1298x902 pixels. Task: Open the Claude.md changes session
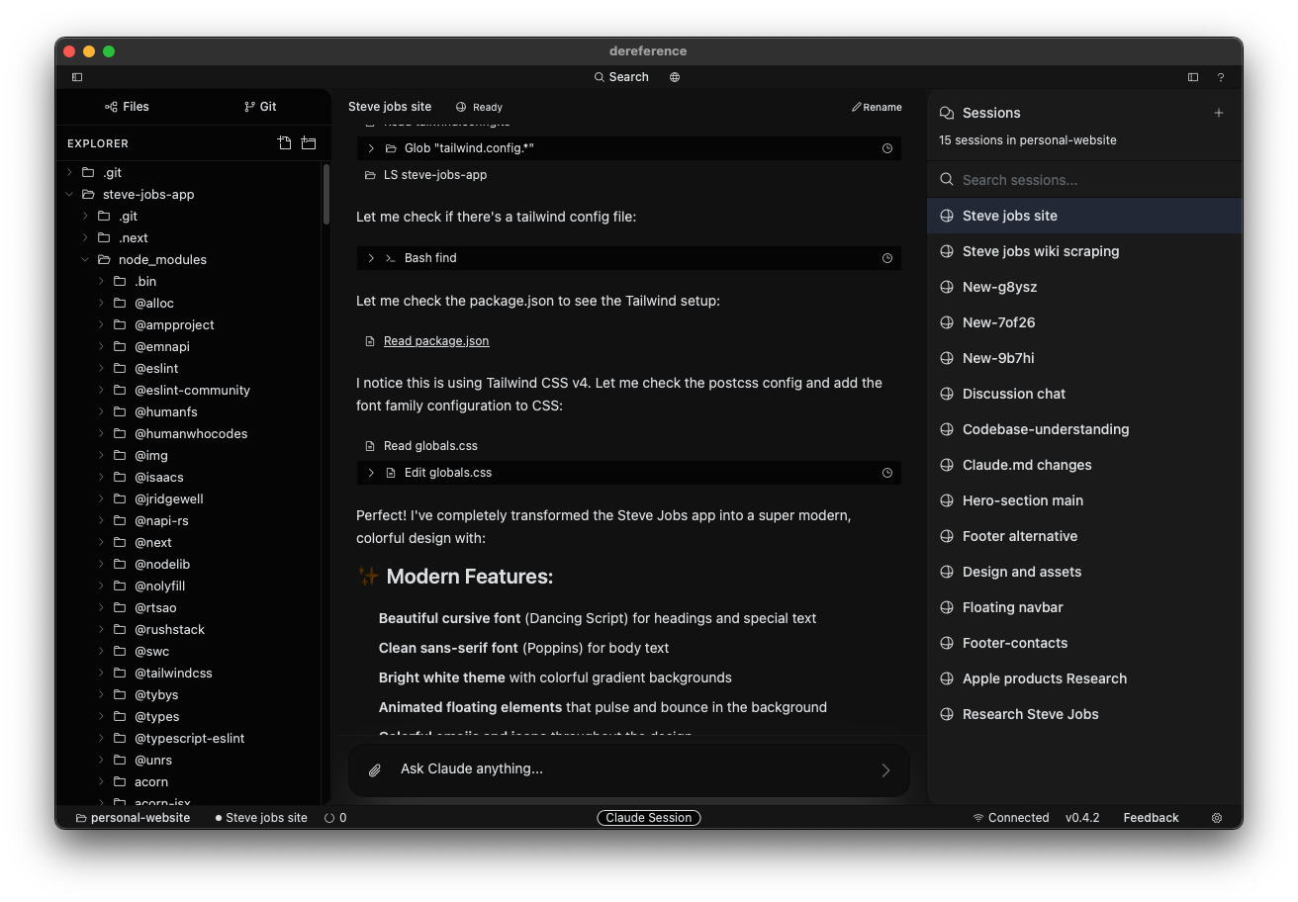click(1084, 465)
